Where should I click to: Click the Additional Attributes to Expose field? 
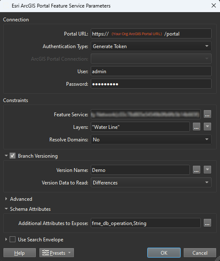pos(146,223)
